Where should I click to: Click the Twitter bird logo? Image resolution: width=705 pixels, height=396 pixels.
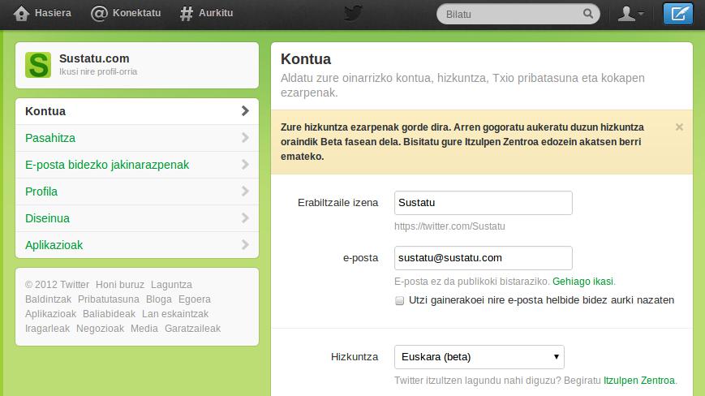(x=352, y=14)
